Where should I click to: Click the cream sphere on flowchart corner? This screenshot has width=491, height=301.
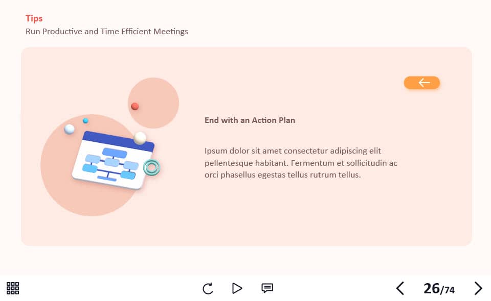[140, 138]
